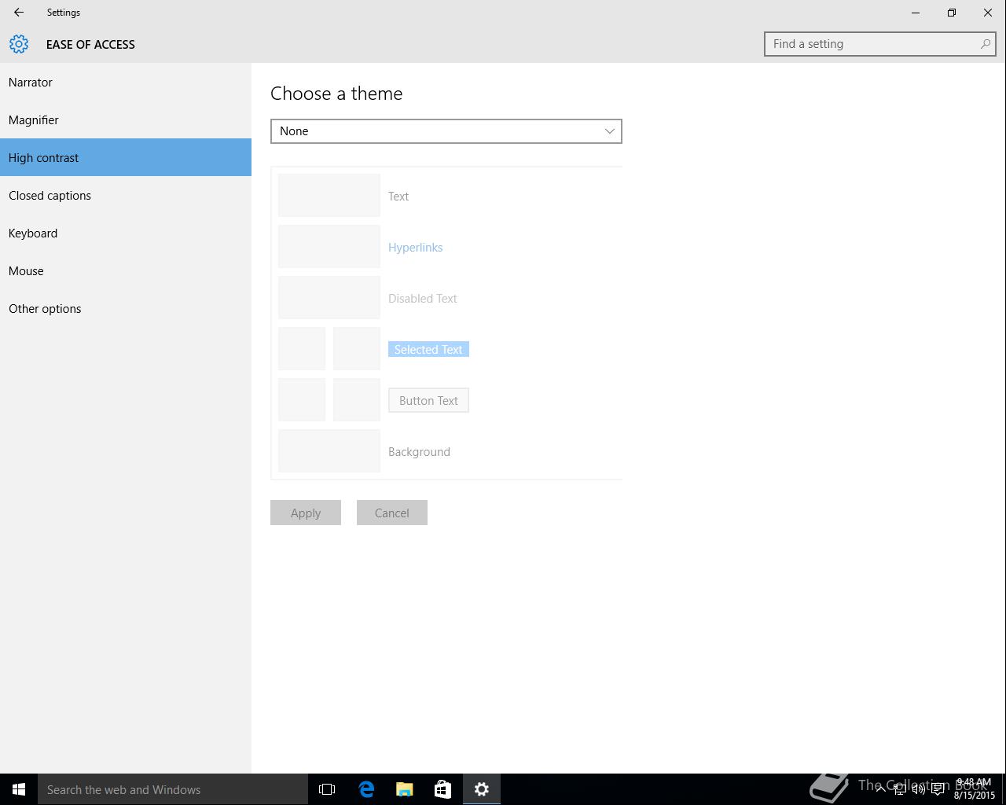Open the Windows Start menu
The height and width of the screenshot is (805, 1006).
19,789
